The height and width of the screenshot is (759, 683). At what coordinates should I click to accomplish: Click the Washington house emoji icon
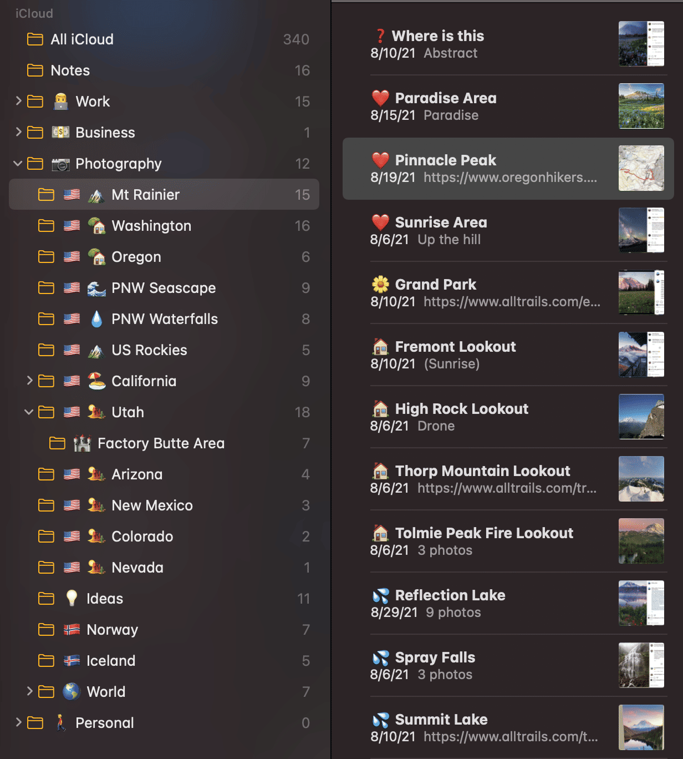tap(96, 226)
